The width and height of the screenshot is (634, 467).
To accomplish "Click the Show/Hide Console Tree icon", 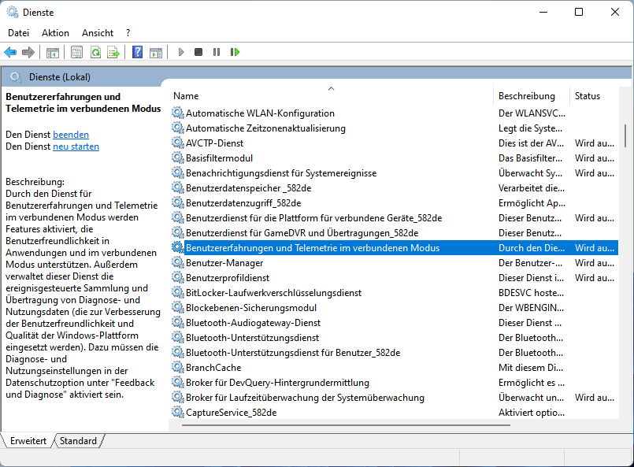I will [x=53, y=53].
